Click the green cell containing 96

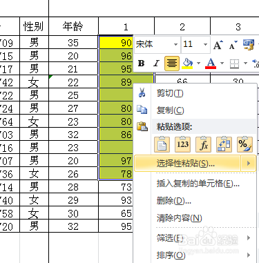coord(116,55)
